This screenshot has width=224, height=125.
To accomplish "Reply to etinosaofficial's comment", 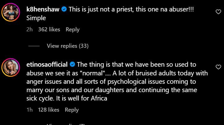I will pos(72,110).
